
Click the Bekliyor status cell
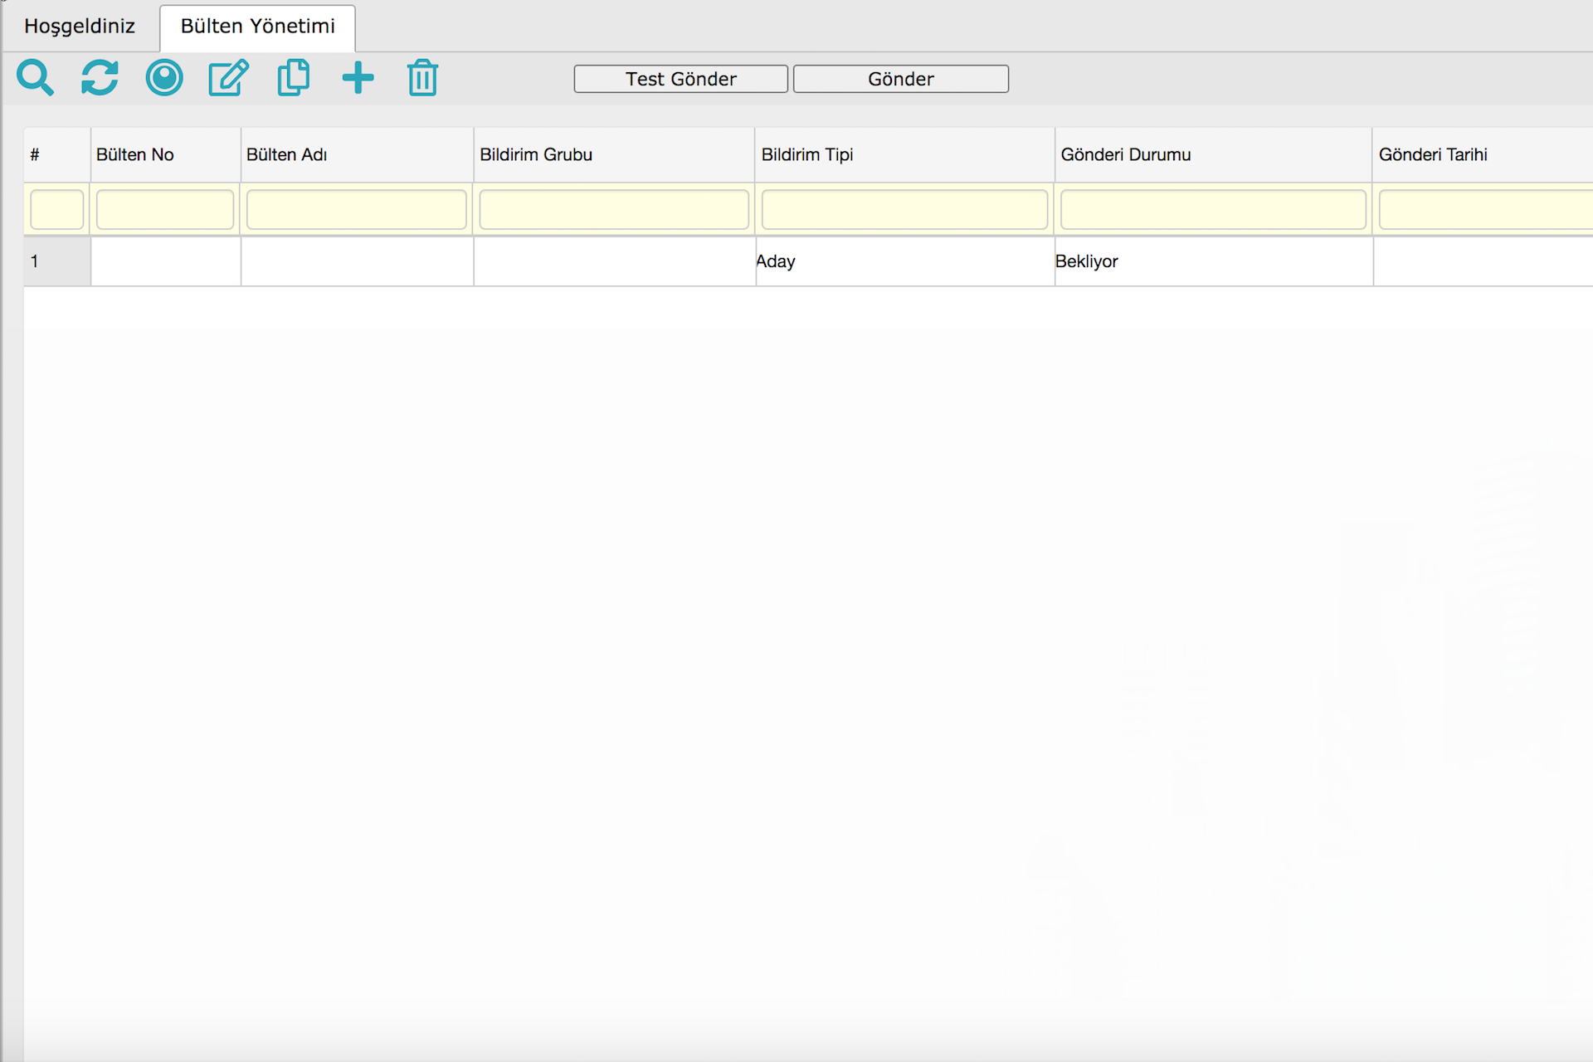pos(1086,261)
